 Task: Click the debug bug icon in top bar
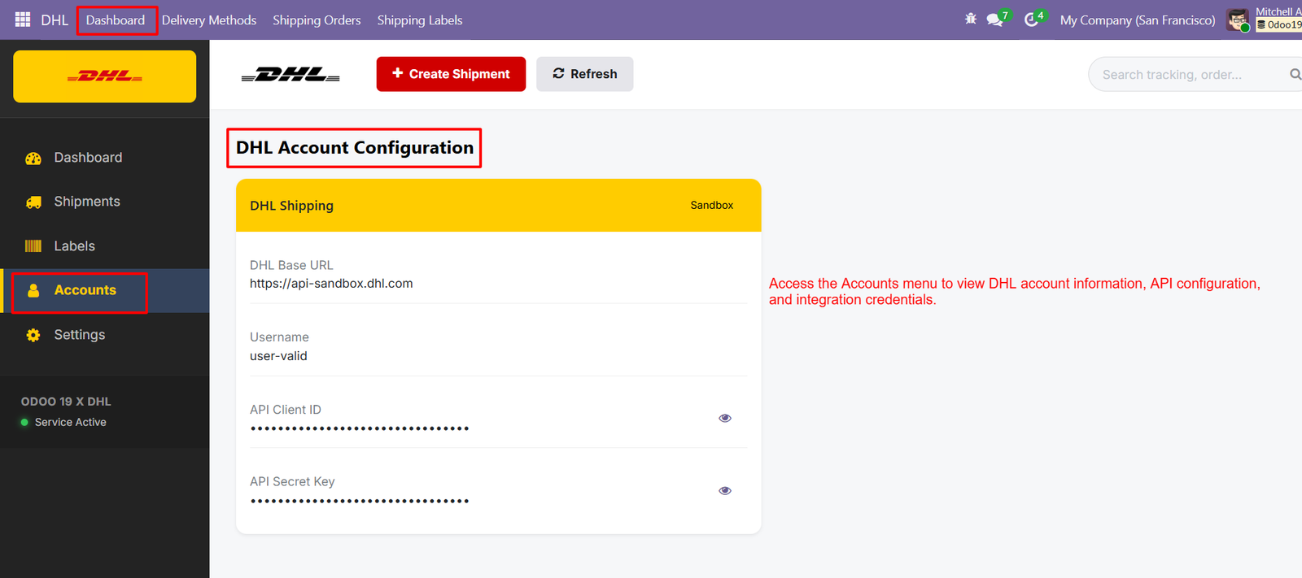coord(971,19)
